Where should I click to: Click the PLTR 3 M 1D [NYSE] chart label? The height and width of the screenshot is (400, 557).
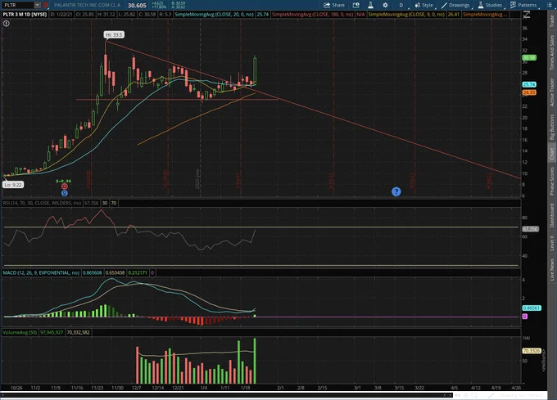tap(25, 15)
